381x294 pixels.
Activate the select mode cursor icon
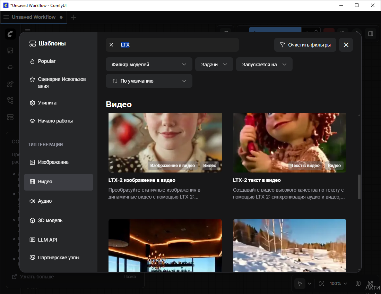pos(300,284)
